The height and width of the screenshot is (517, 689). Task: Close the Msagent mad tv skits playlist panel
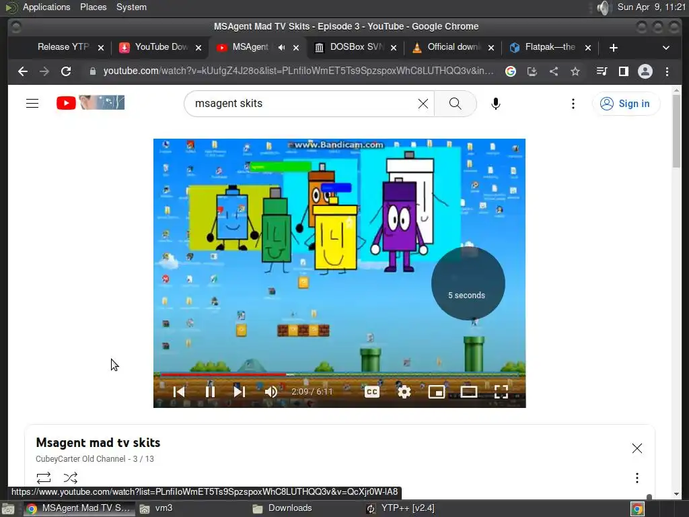click(637, 448)
